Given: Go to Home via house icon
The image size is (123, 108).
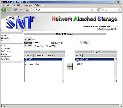Looking at the screenshot, I should pos(26,10).
